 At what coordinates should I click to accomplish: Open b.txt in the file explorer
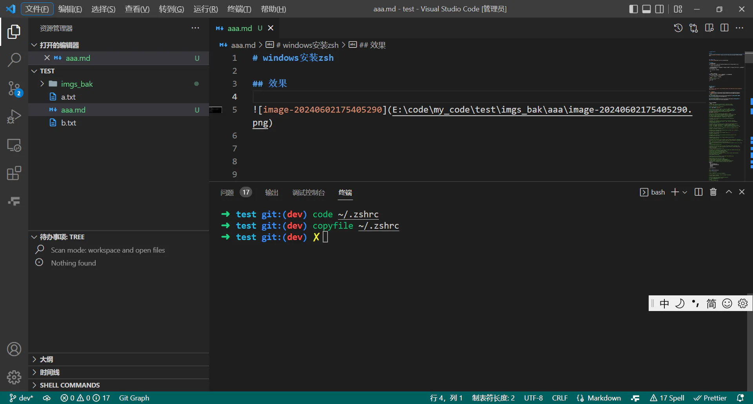(69, 123)
